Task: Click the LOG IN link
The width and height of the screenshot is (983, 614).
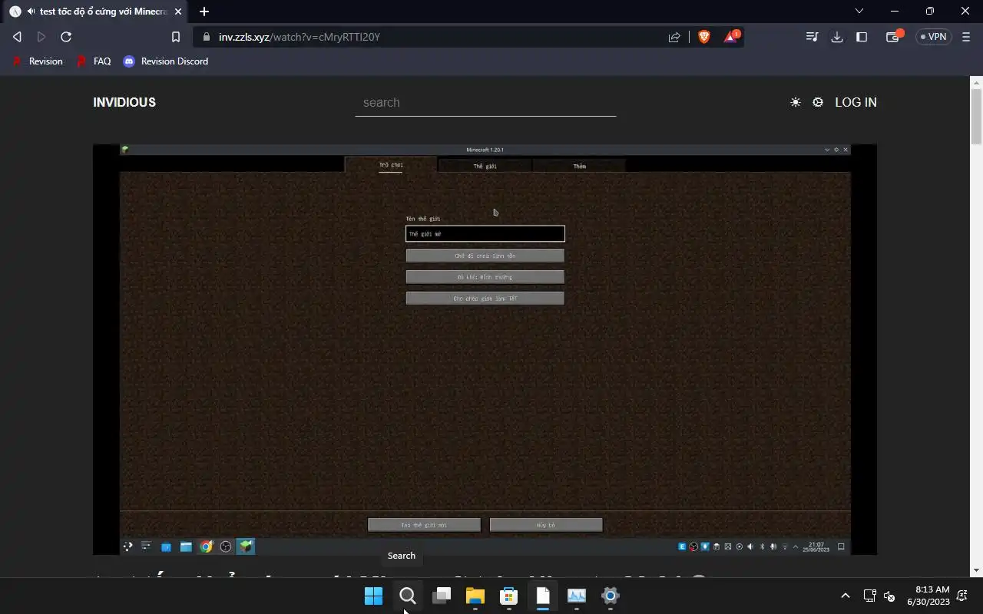Action: coord(856,102)
